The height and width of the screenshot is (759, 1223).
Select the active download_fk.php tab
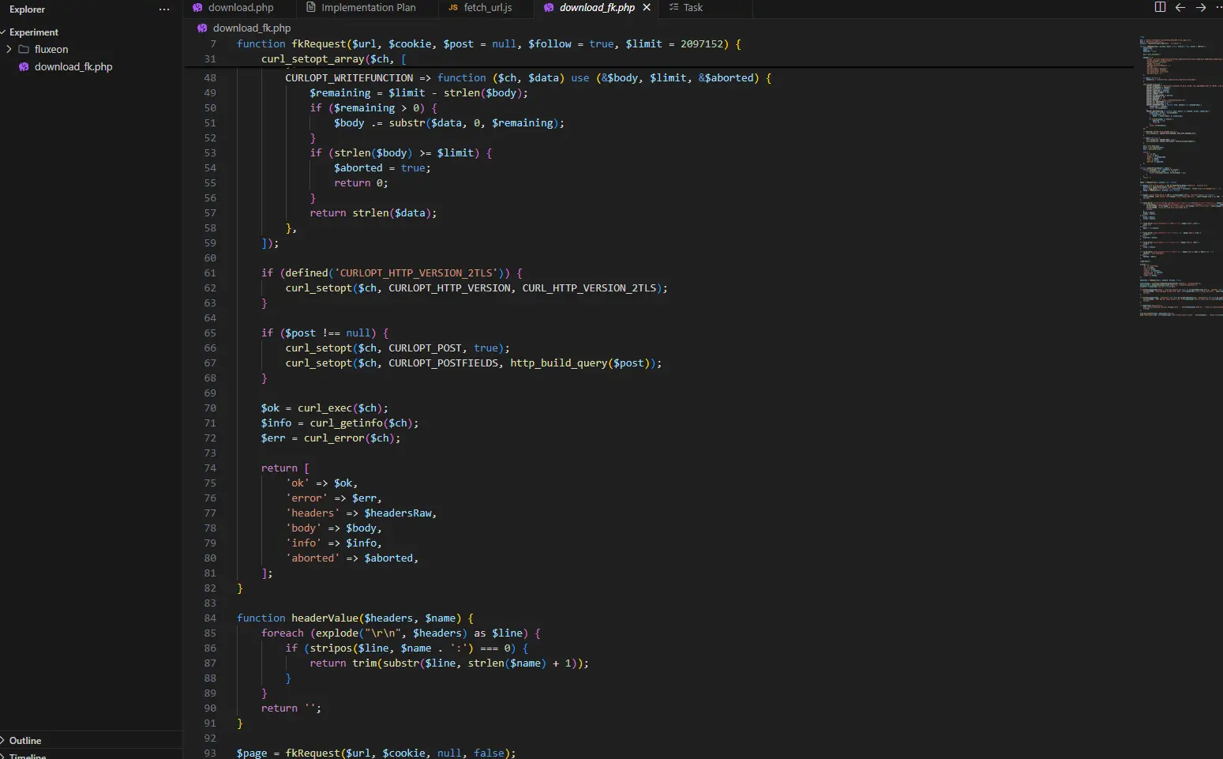click(x=597, y=8)
